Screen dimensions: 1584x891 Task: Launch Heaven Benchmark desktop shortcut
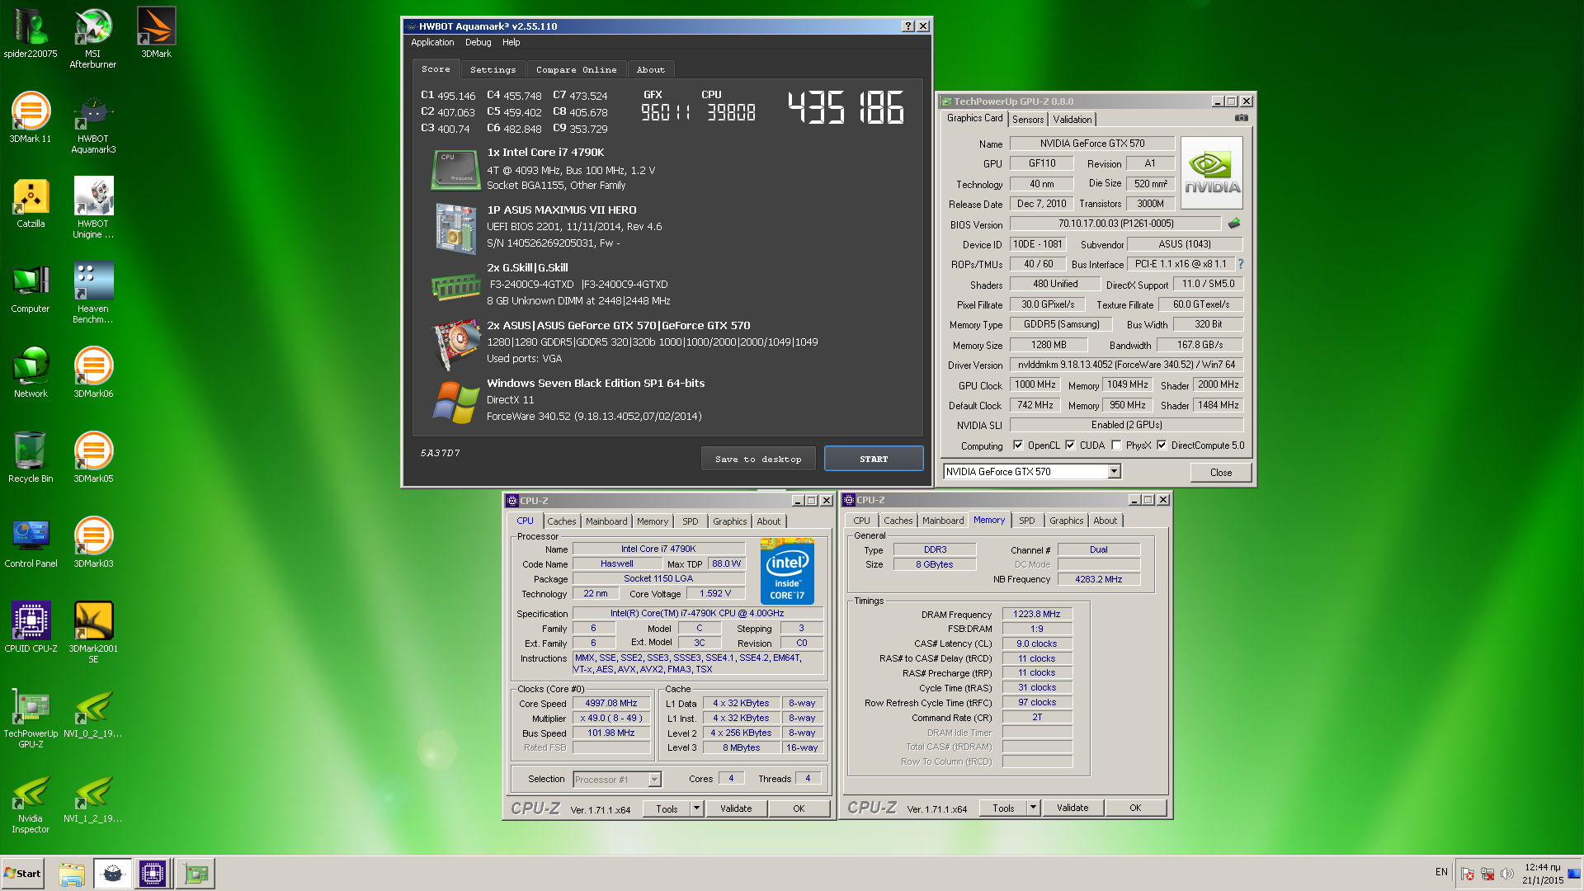tap(93, 293)
